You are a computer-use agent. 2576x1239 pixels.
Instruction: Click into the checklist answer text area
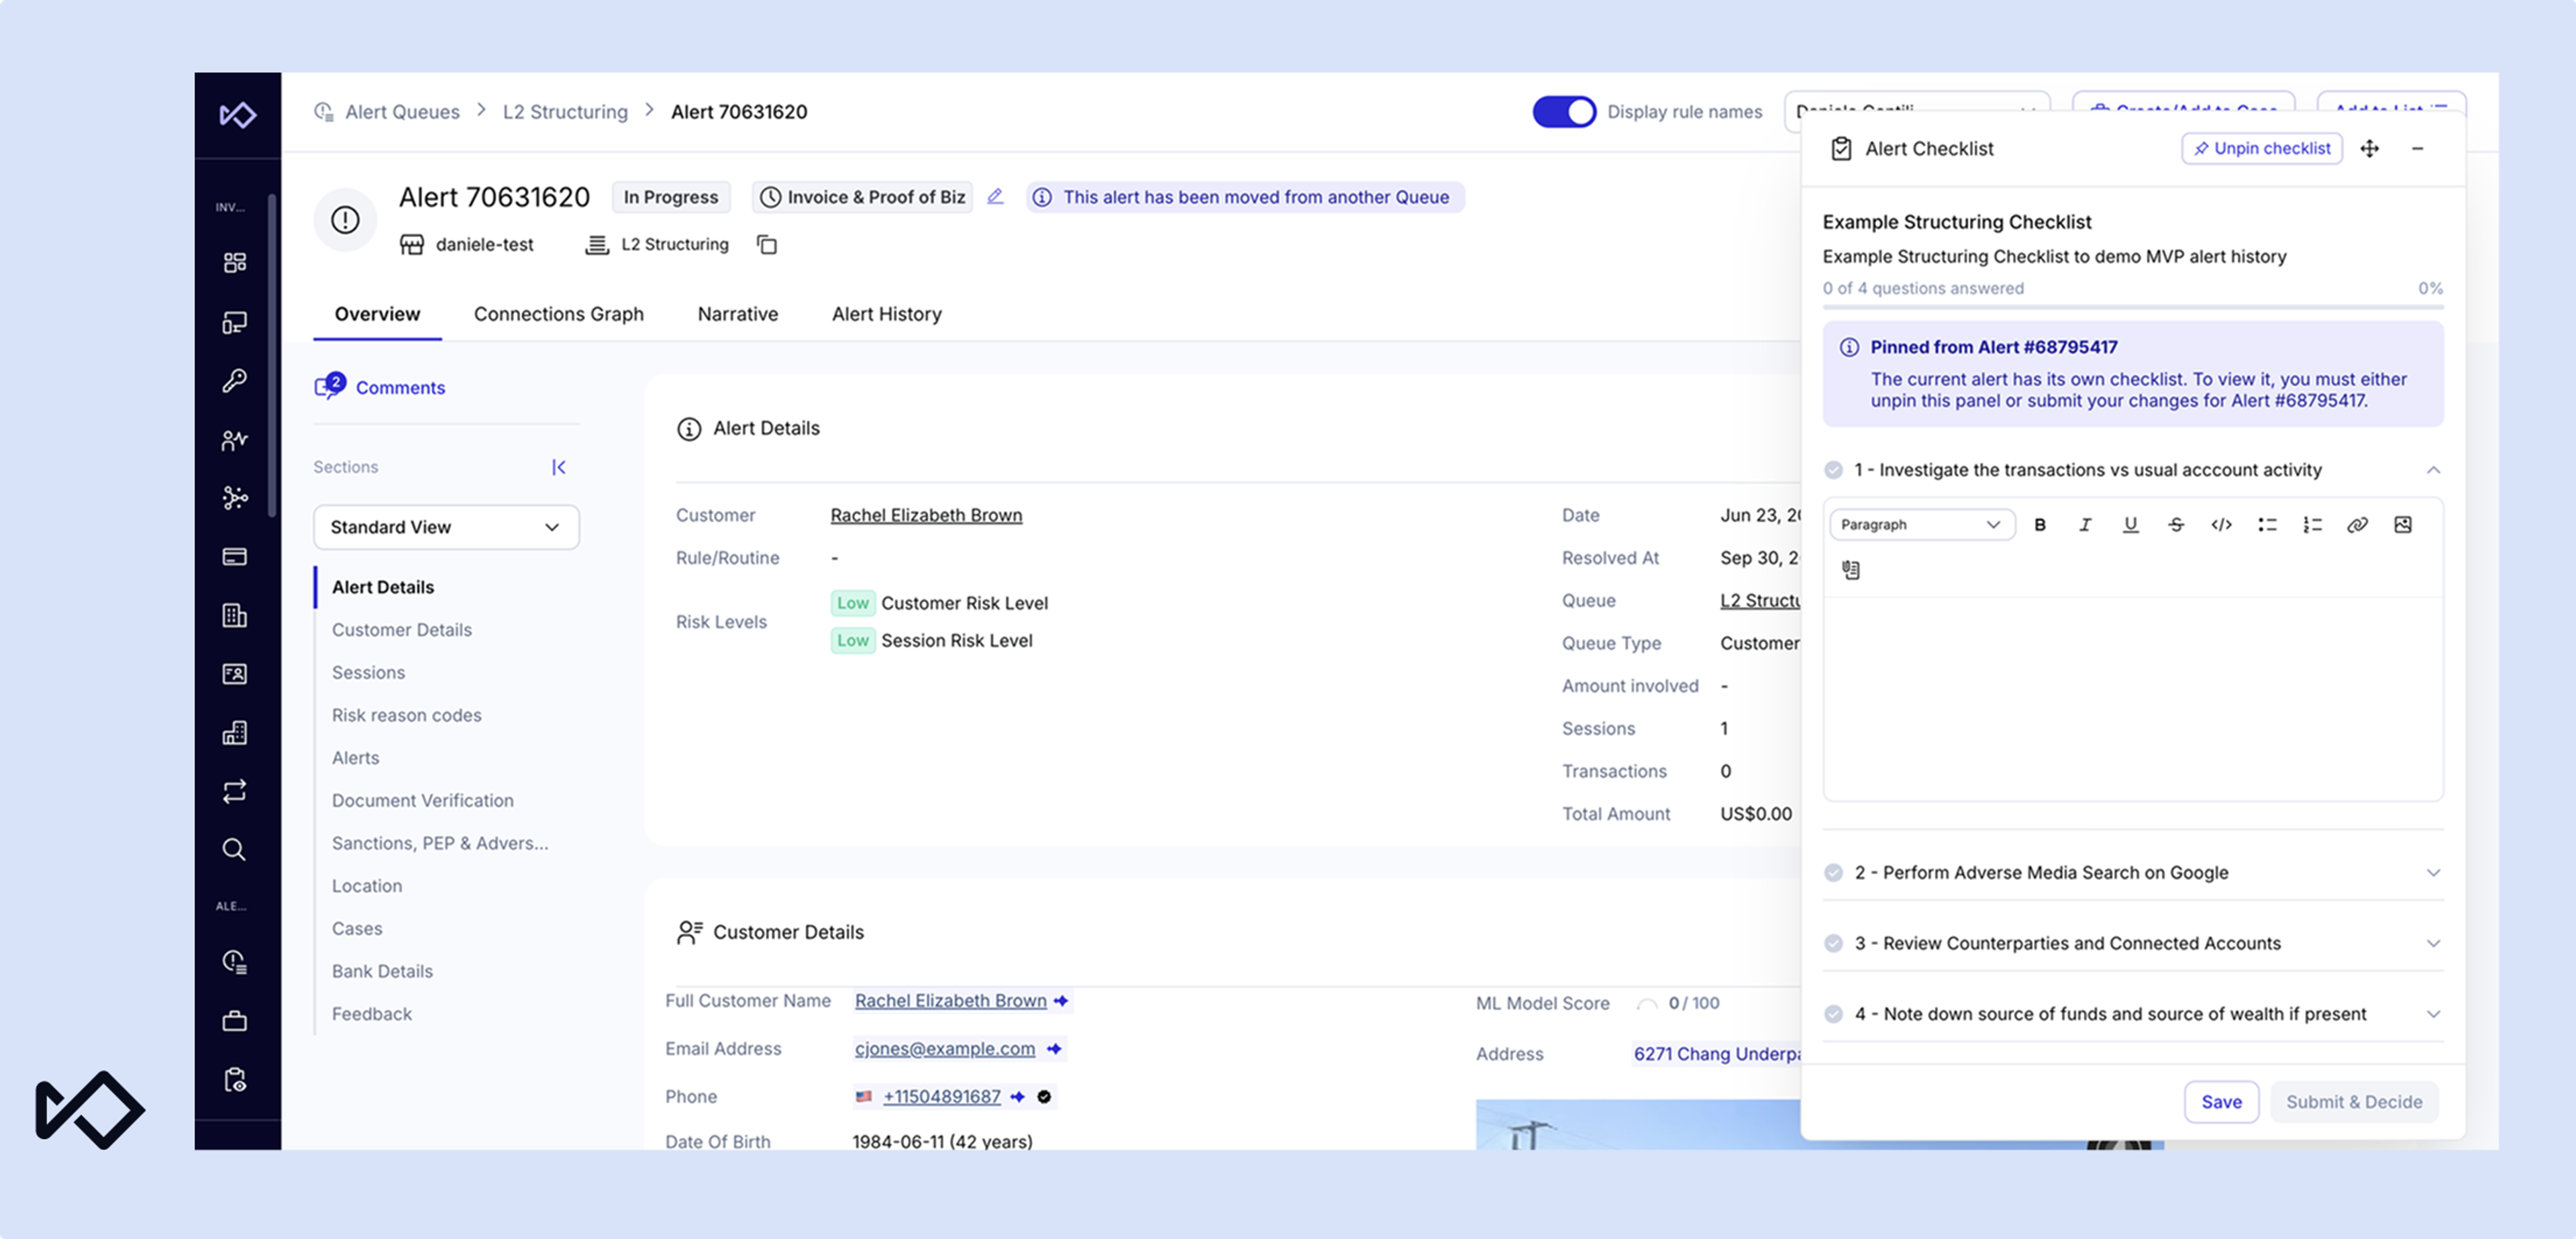[2132, 698]
